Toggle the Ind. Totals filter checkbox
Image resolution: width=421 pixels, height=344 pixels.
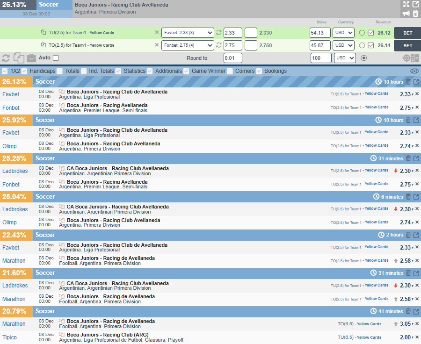[84, 71]
